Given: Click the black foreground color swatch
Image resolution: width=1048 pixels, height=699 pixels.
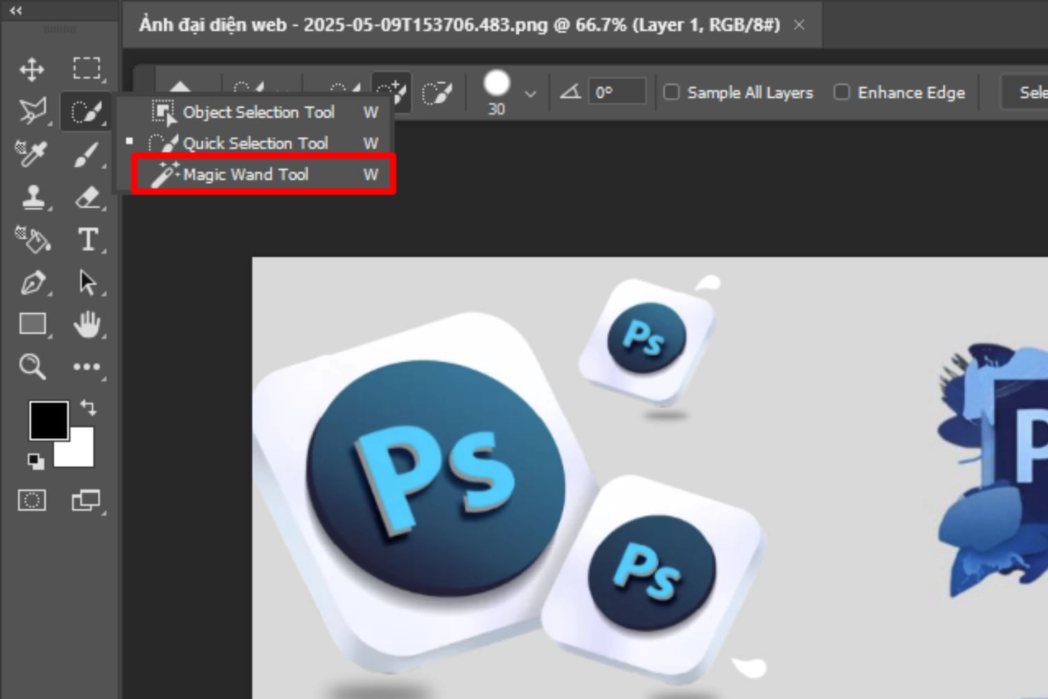Looking at the screenshot, I should point(48,420).
